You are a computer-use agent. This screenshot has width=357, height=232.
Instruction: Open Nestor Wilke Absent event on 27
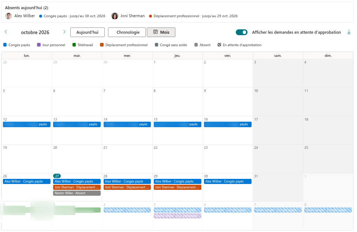[77, 193]
